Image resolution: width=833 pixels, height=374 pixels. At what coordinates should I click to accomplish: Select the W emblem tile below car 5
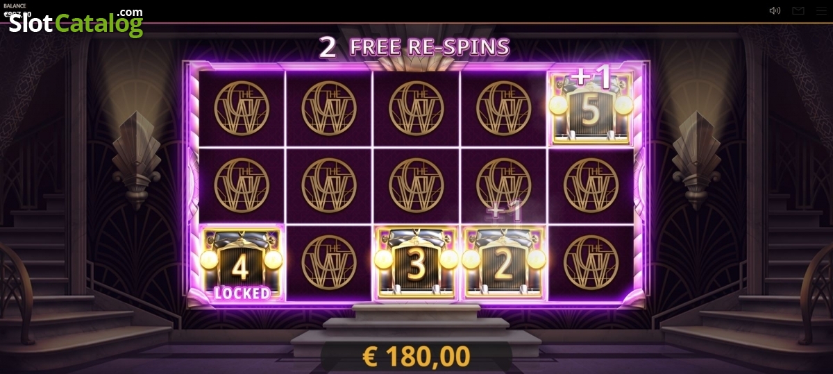click(591, 185)
